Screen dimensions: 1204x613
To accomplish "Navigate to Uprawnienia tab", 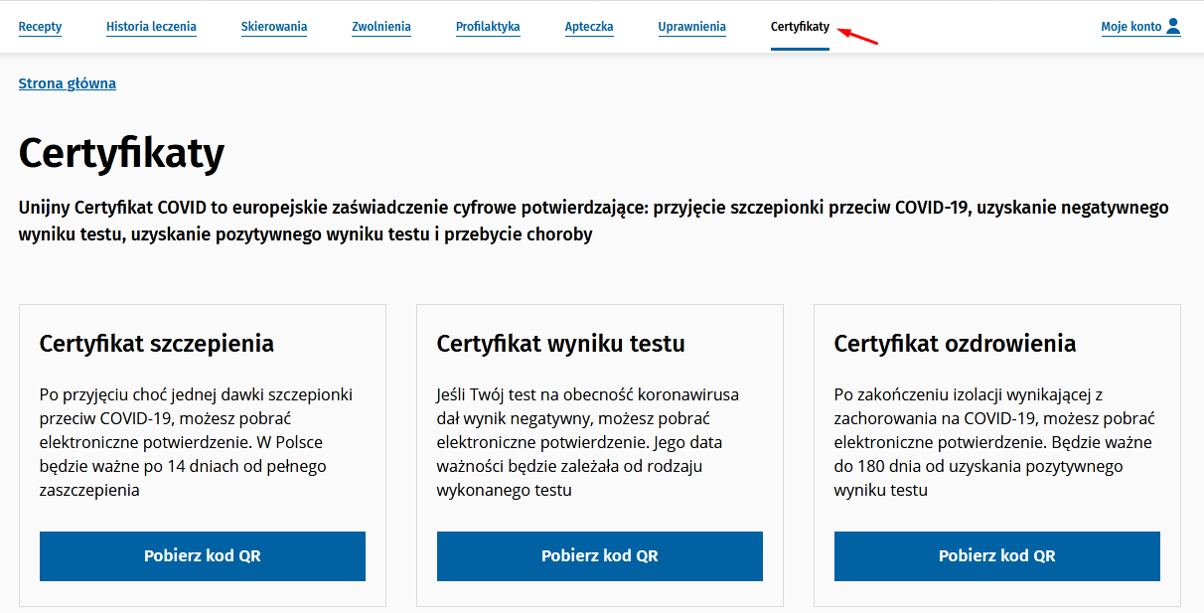I will pyautogui.click(x=692, y=27).
